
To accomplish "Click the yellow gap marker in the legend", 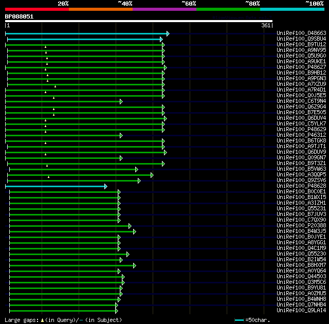I will pos(42,320).
